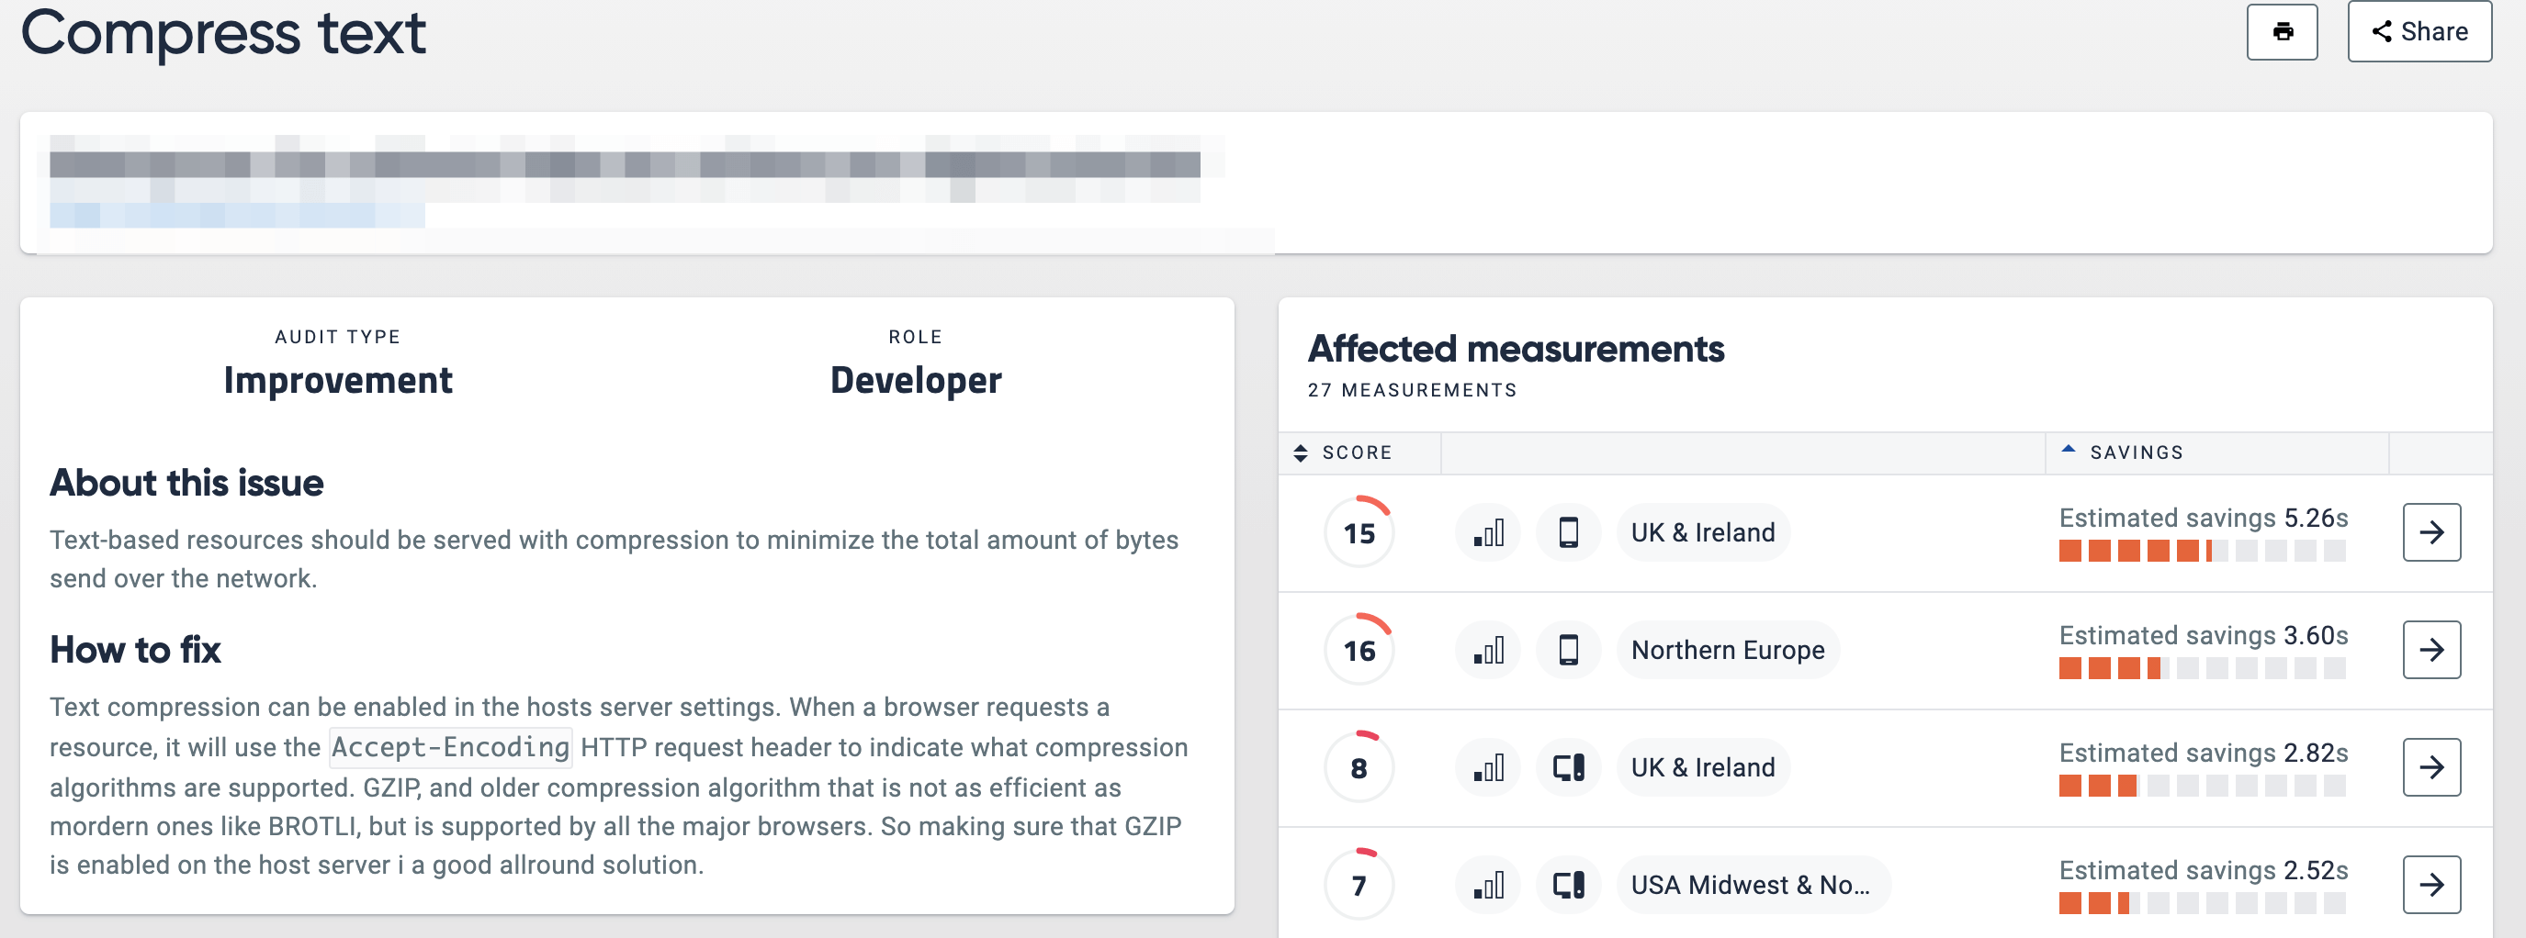
Task: Click network signal icon in score 8 row
Action: [x=1487, y=767]
